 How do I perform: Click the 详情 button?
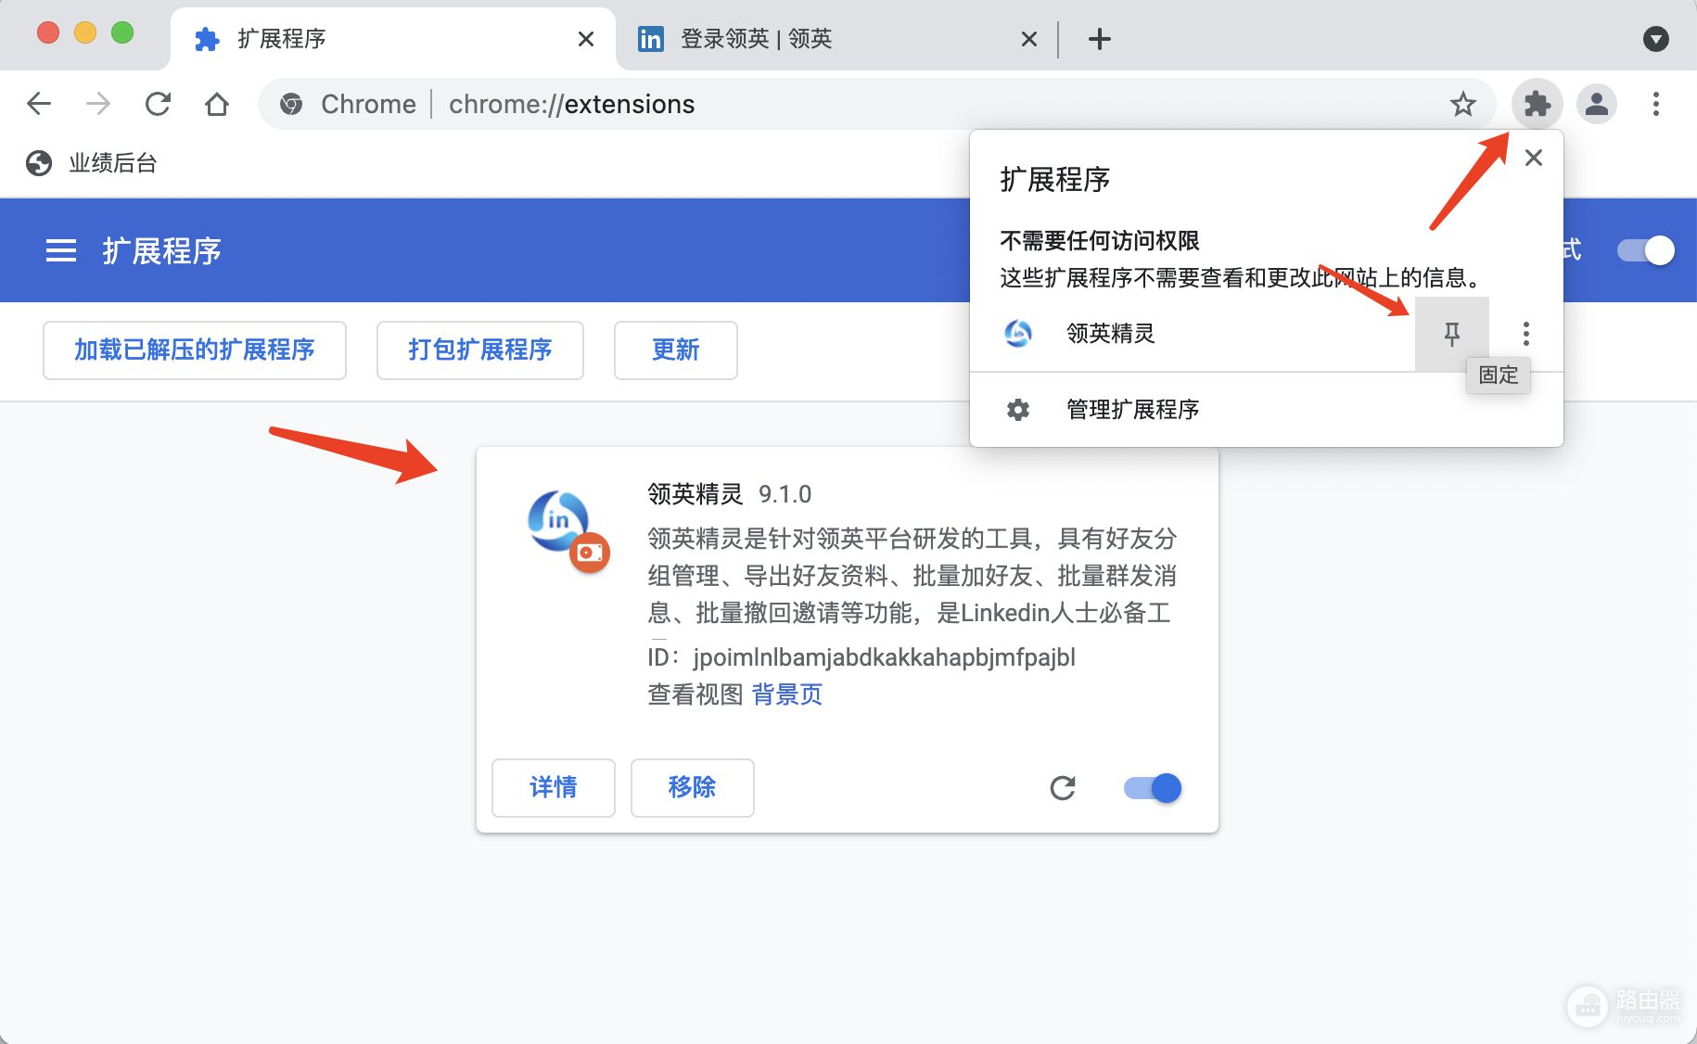point(553,787)
